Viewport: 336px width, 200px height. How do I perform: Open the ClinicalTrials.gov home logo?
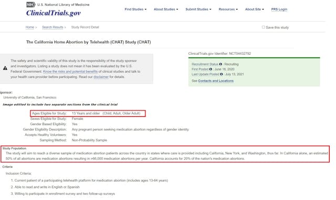click(x=54, y=13)
